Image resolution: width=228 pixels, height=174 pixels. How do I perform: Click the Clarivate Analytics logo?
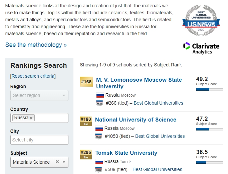[201, 48]
